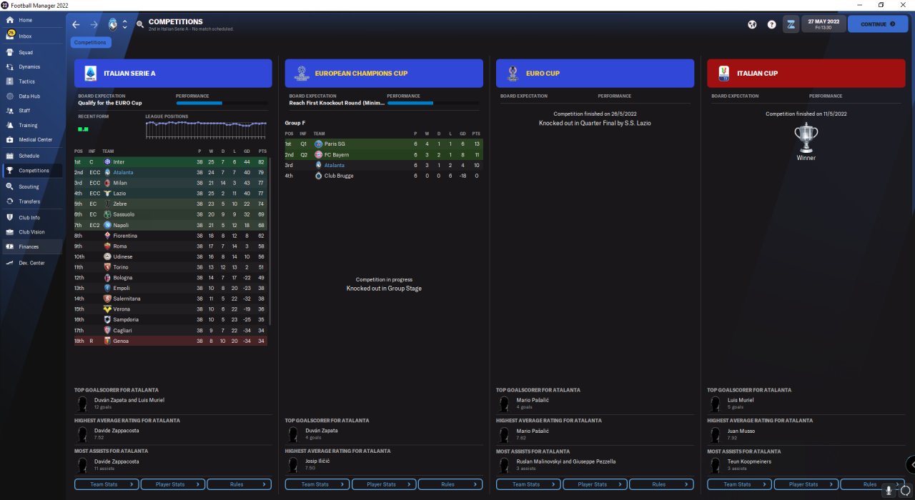Image resolution: width=915 pixels, height=500 pixels.
Task: Open Champions Cup Player Stats
Action: tap(384, 484)
